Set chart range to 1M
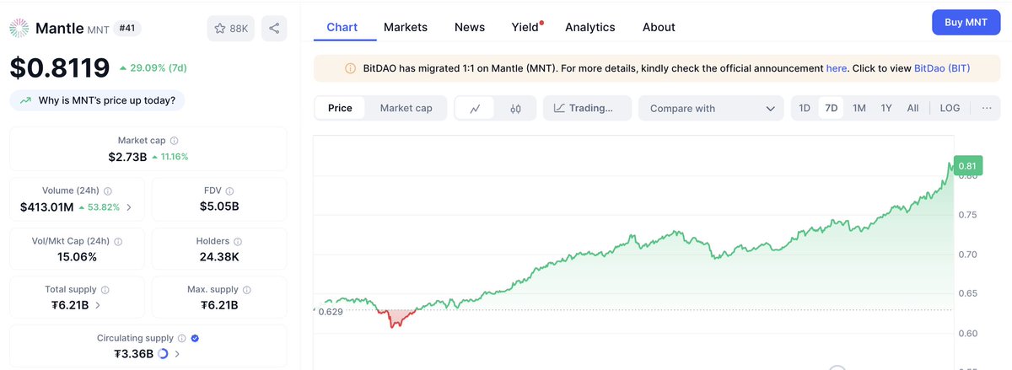Screen dimensions: 1012x370 (x=859, y=108)
